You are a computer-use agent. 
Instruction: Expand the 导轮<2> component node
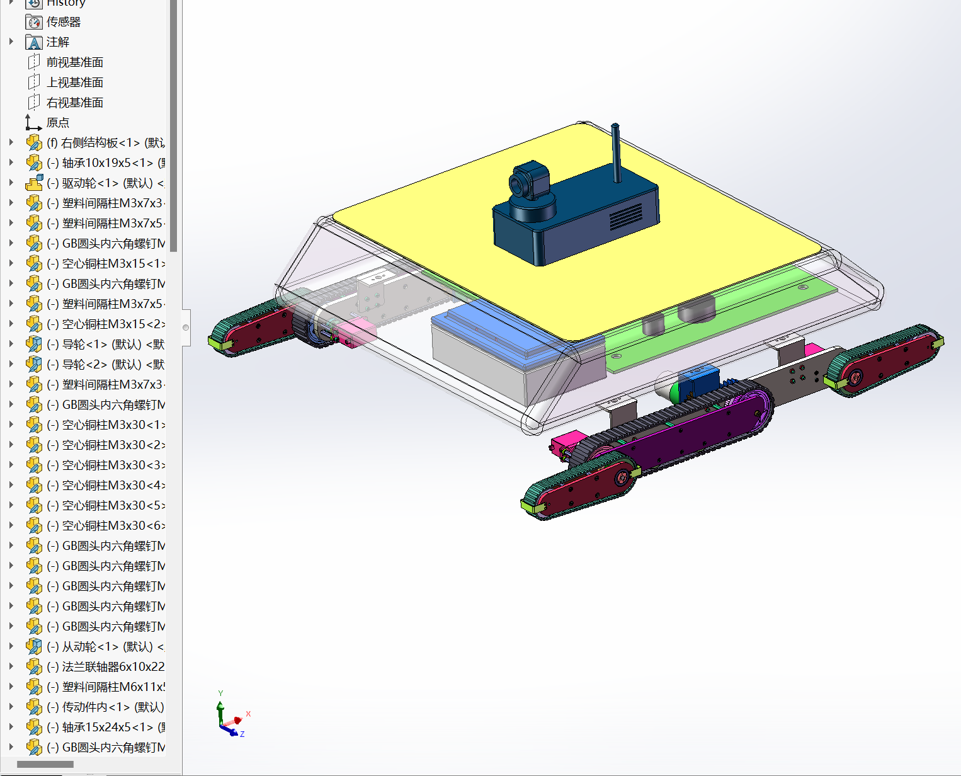click(x=11, y=365)
